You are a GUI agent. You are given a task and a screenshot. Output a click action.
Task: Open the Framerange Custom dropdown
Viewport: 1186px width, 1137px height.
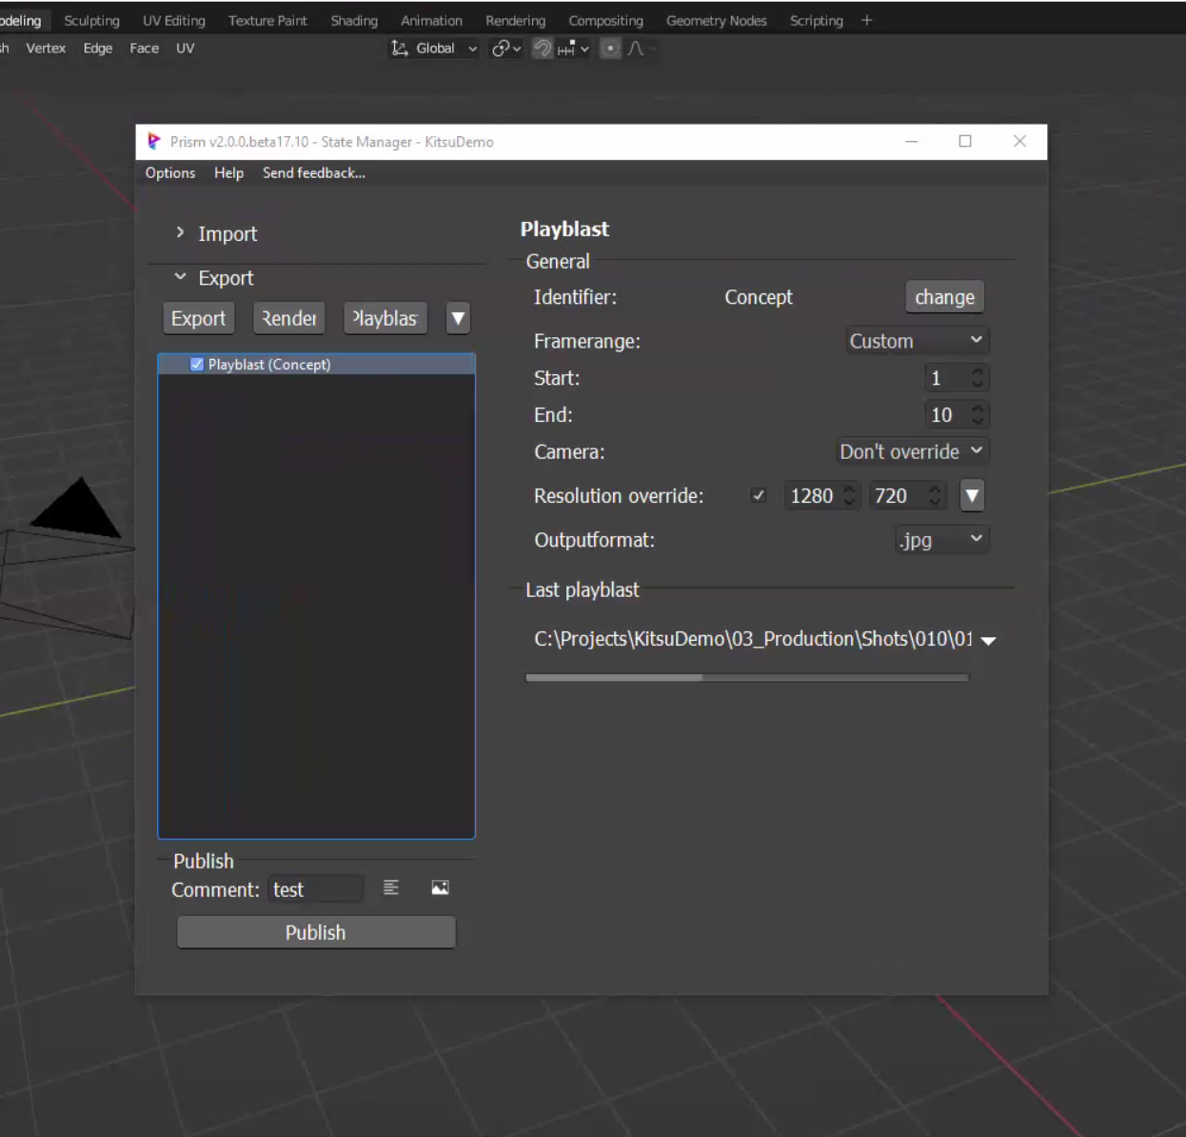[918, 341]
